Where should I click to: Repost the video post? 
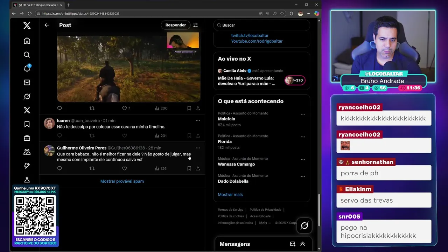[92, 108]
